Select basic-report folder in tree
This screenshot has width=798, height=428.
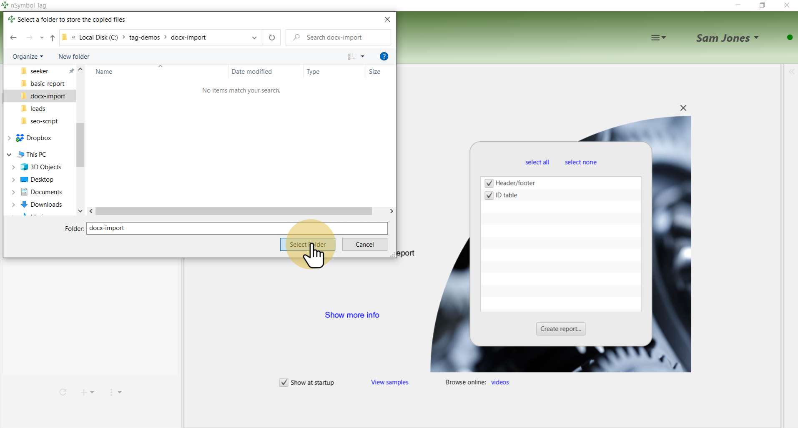pos(47,84)
